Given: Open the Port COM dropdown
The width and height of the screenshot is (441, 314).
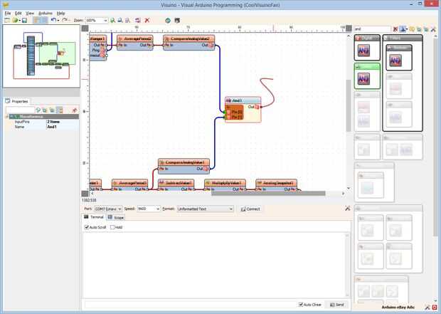Looking at the screenshot, I should [x=108, y=209].
